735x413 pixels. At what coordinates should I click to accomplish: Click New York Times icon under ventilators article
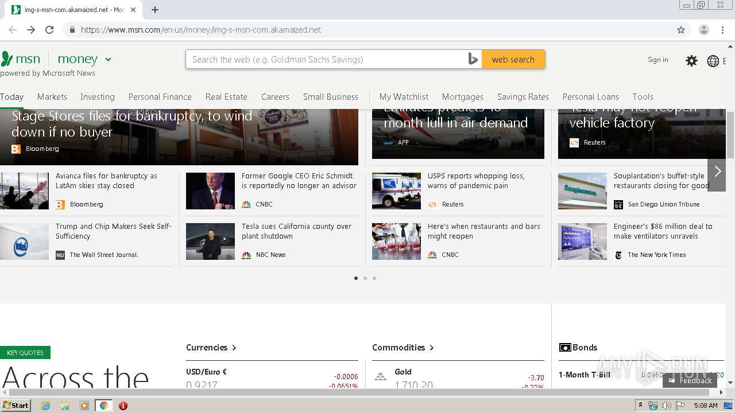pyautogui.click(x=618, y=255)
